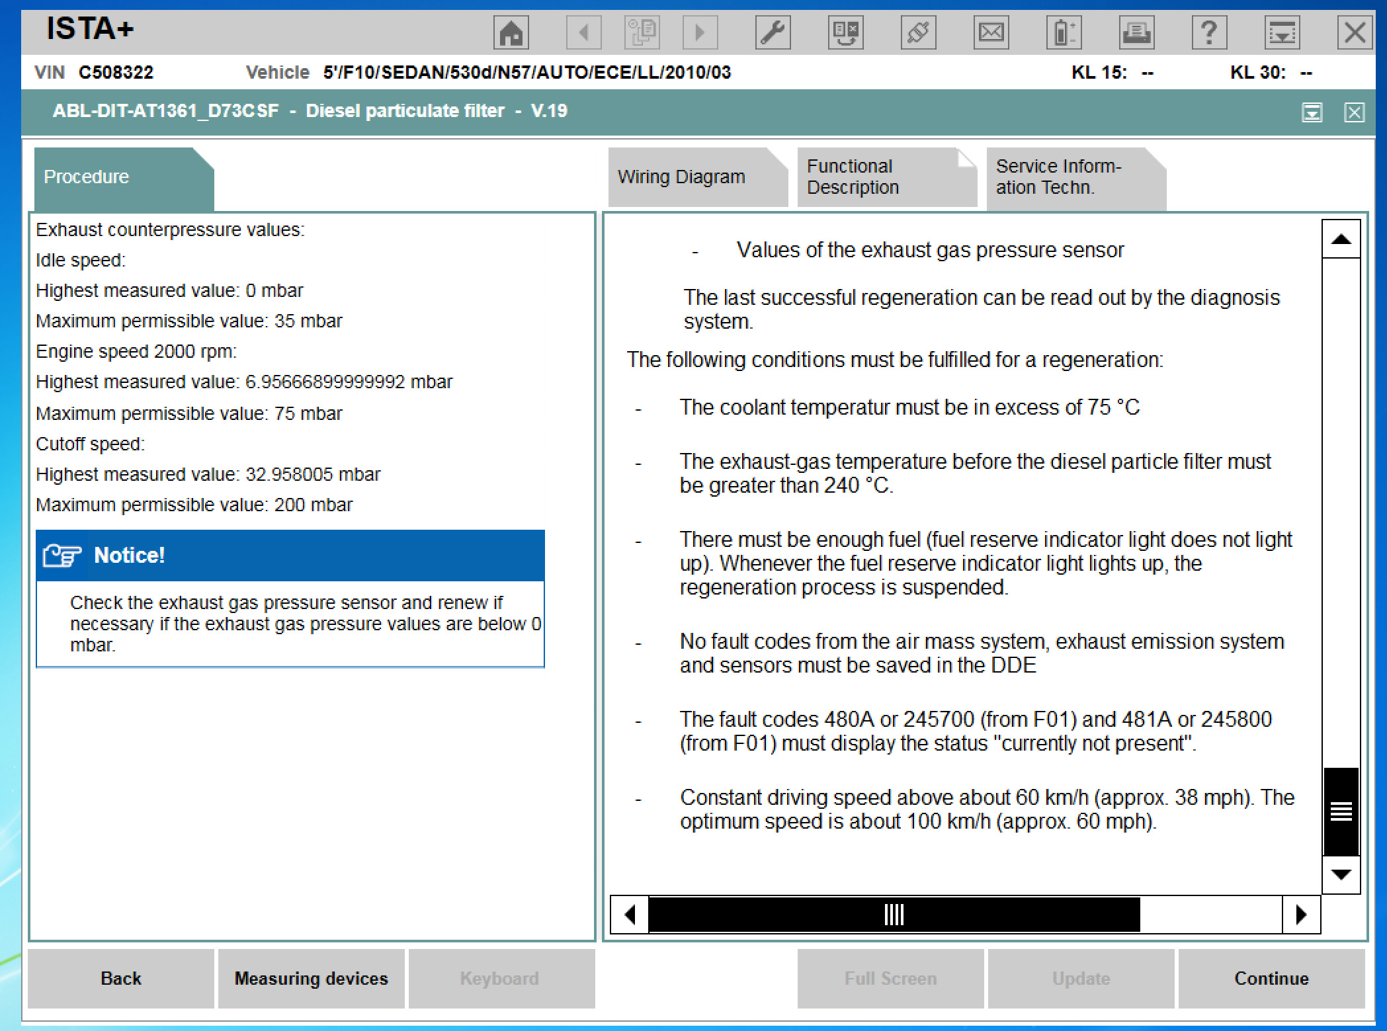Click the battery status icon
The width and height of the screenshot is (1387, 1031).
click(1064, 32)
